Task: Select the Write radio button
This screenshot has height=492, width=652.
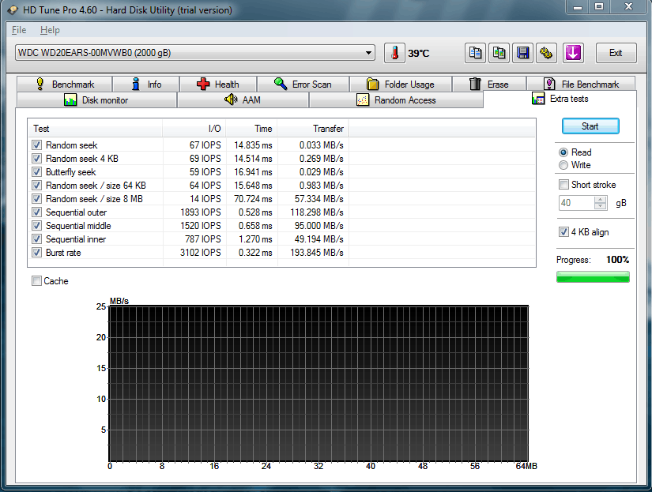Action: (x=563, y=165)
